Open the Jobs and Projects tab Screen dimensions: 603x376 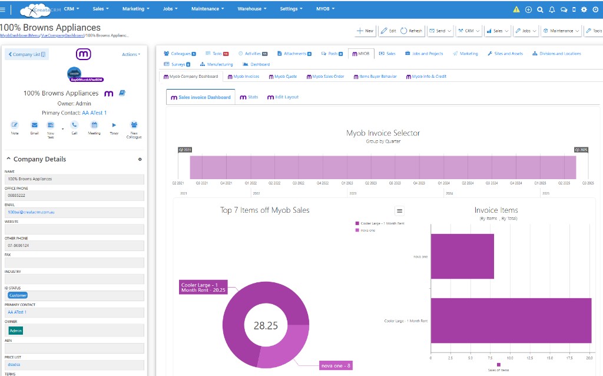[424, 54]
